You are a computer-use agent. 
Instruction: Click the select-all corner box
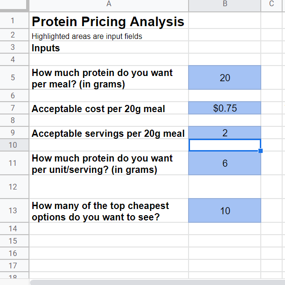pos(14,5)
